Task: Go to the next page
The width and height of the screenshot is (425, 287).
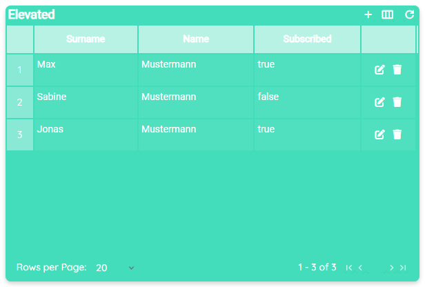Action: [392, 268]
